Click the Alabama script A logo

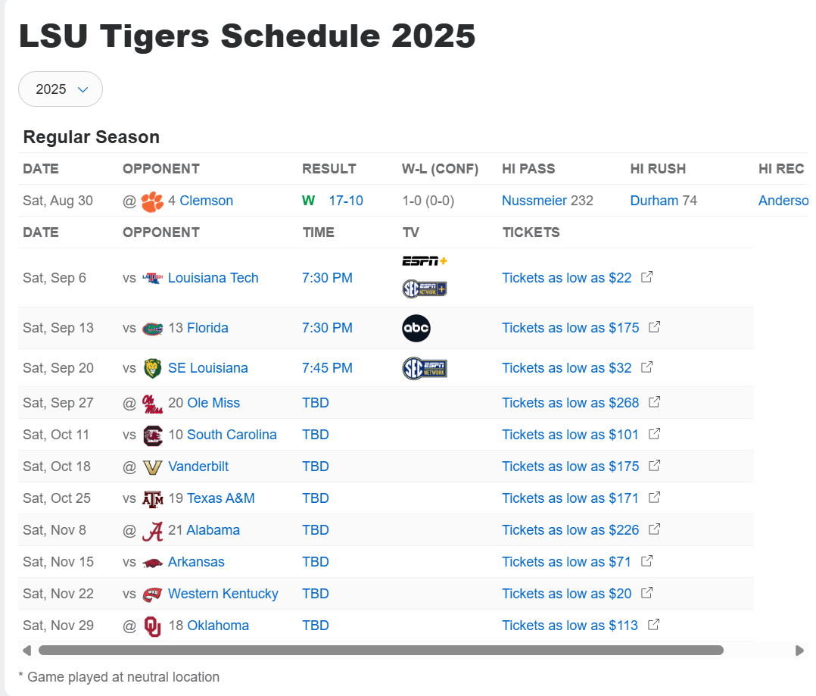coord(152,531)
